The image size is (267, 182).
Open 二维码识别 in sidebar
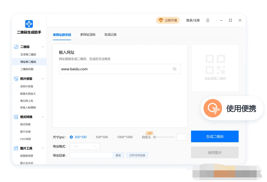(27, 69)
